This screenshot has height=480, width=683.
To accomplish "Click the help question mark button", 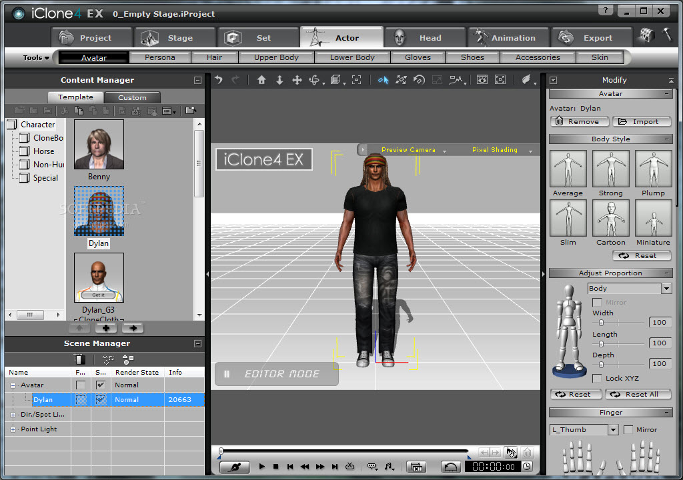I will click(x=606, y=11).
